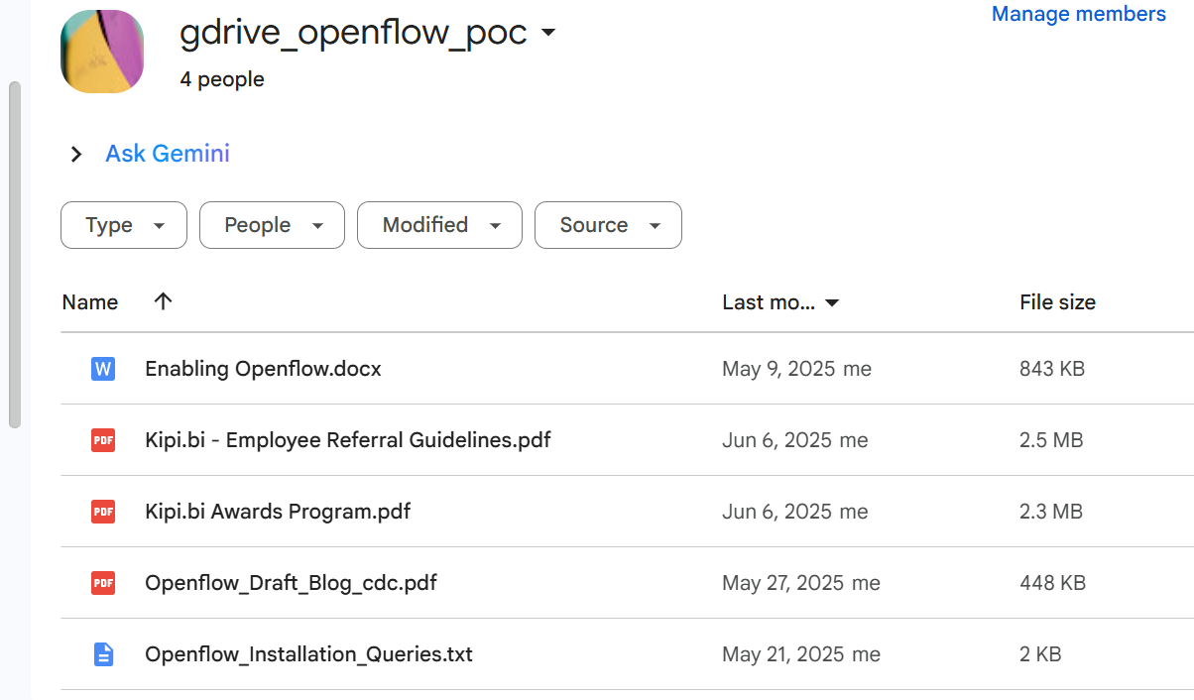This screenshot has height=700, width=1194.
Task: Open the Source filter dropdown
Action: coord(608,225)
